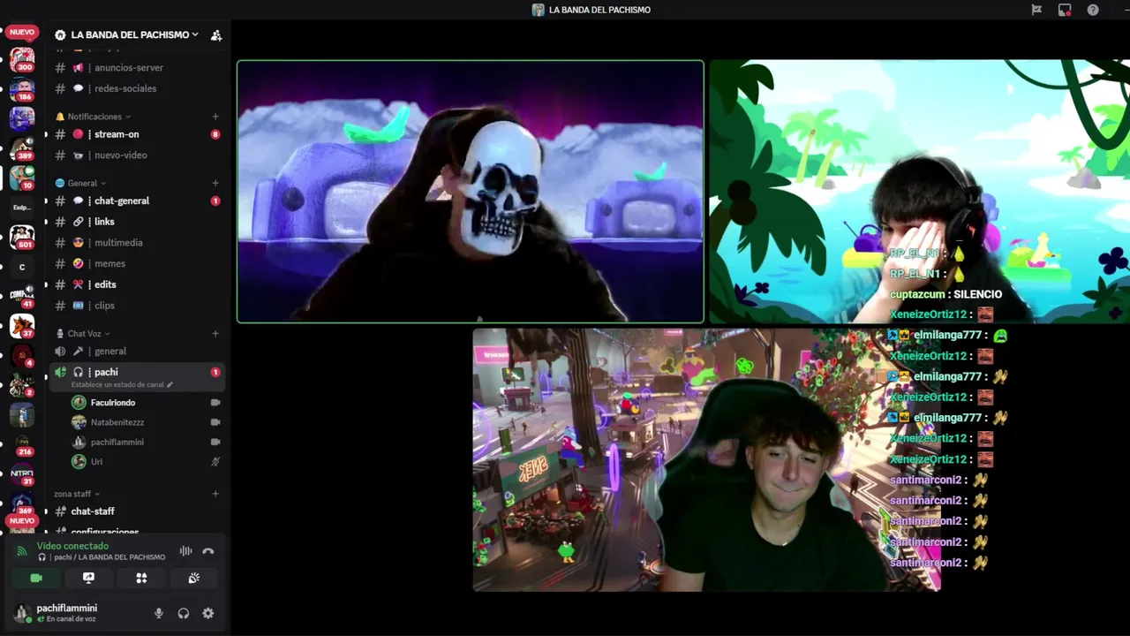Viewport: 1130px width, 636px height.
Task: Open the soundboard button
Action: click(194, 578)
